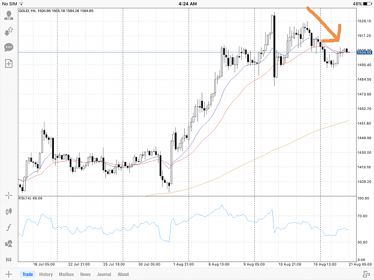Viewport: 374px width, 280px height.
Task: Add a new chart window icon
Action: (9, 63)
